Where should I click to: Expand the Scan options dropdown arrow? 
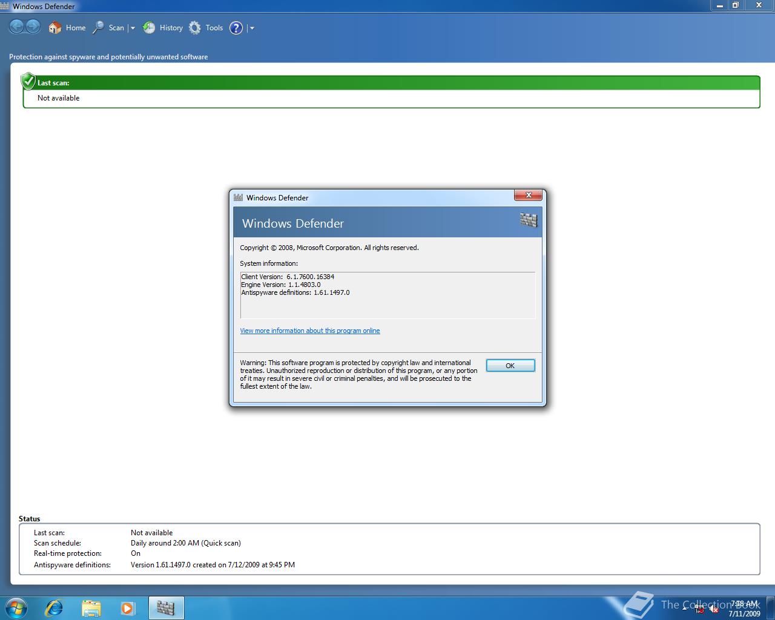[133, 28]
